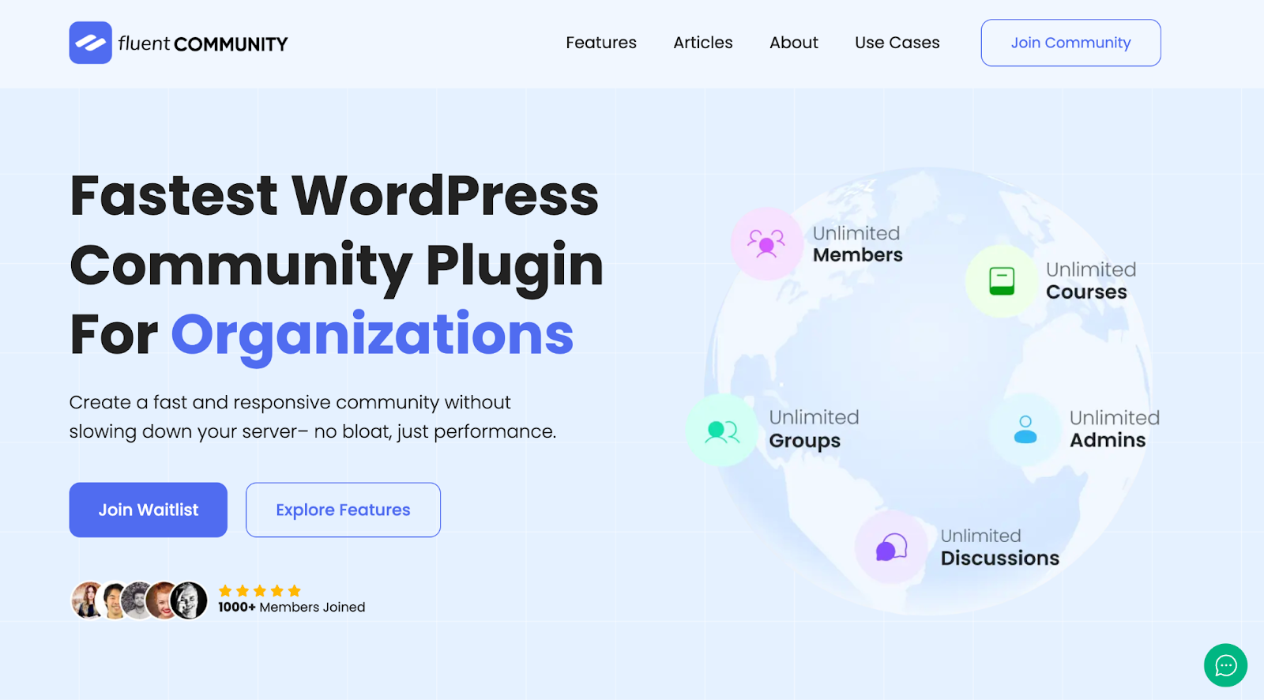The width and height of the screenshot is (1264, 700).
Task: Click the 'Unlimited Admins' label text
Action: click(x=1115, y=429)
